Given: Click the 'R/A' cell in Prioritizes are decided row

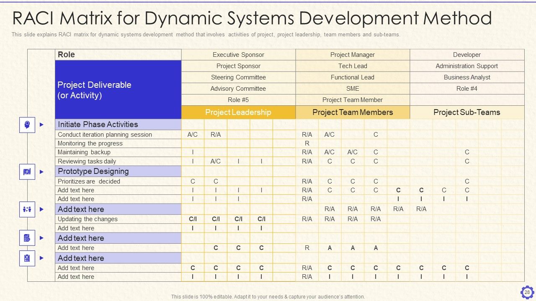Looking at the screenshot, I should point(307,181).
